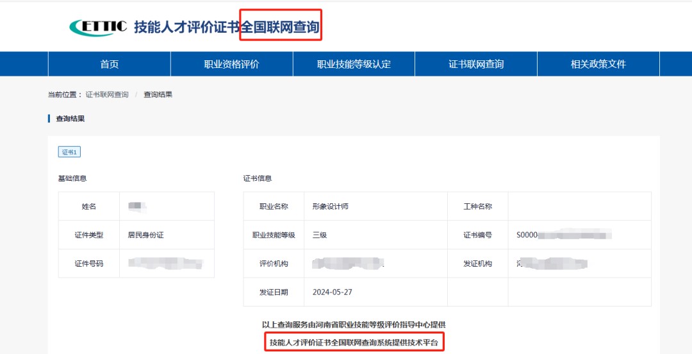Image resolution: width=692 pixels, height=354 pixels.
Task: Click the 查询结果 section heading
Action: pyautogui.click(x=70, y=119)
